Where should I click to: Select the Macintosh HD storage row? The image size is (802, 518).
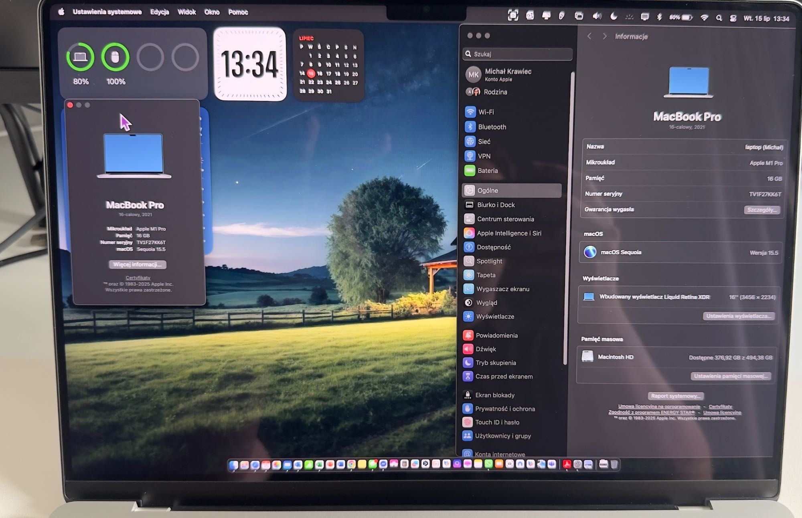pos(677,357)
